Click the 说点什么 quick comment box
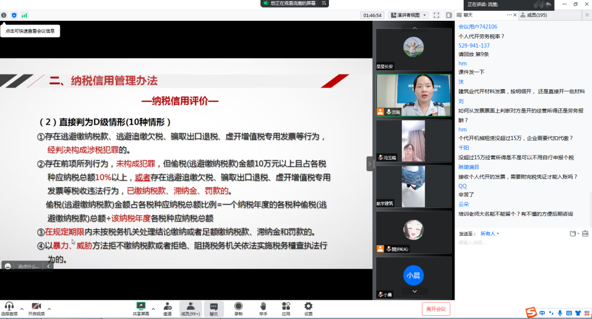The width and height of the screenshot is (592, 319). click(29, 266)
